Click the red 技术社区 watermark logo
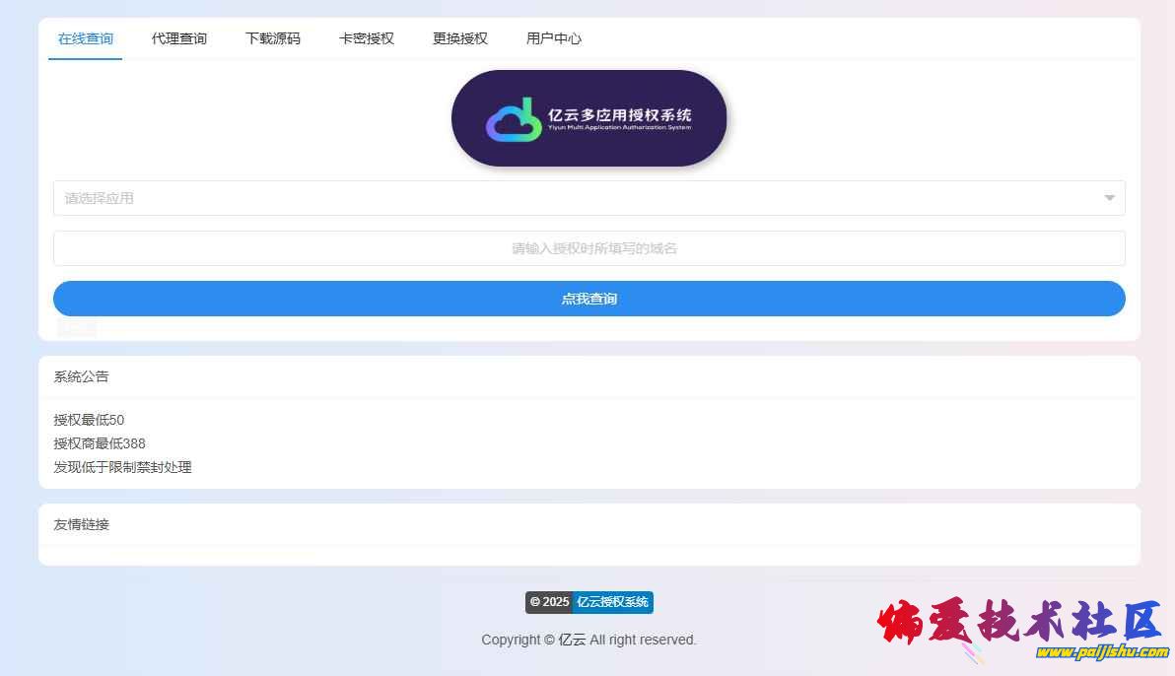This screenshot has width=1175, height=676. [x=1020, y=621]
